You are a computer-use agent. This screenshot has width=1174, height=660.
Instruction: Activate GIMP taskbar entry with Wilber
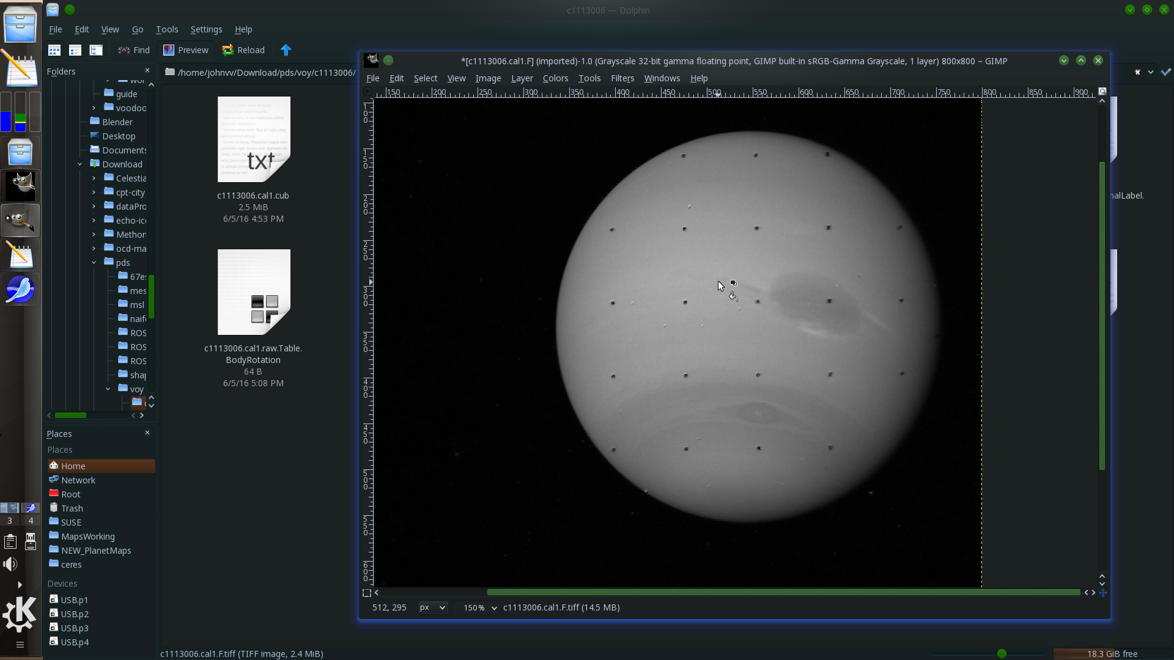pyautogui.click(x=20, y=221)
